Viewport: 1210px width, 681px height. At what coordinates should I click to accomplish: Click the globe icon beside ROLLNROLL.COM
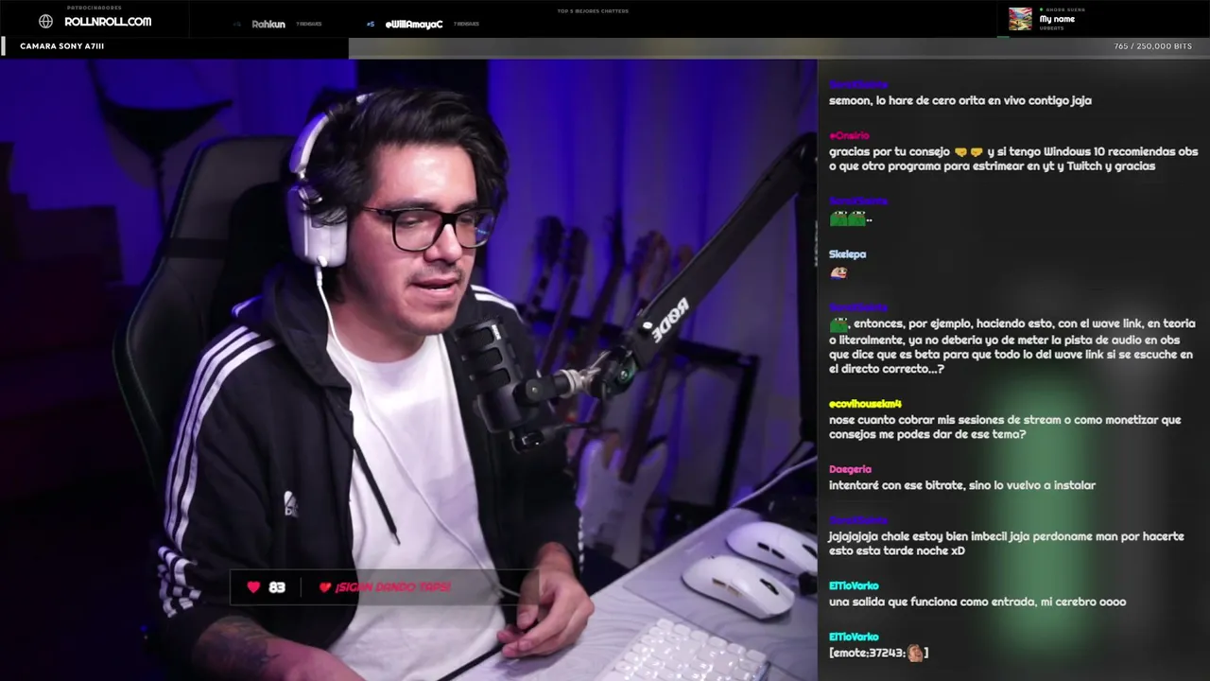click(45, 22)
